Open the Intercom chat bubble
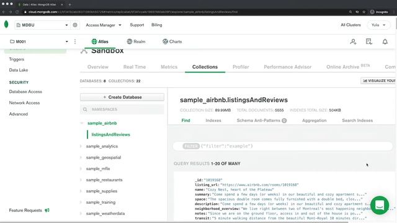The width and height of the screenshot is (397, 223). click(x=380, y=205)
